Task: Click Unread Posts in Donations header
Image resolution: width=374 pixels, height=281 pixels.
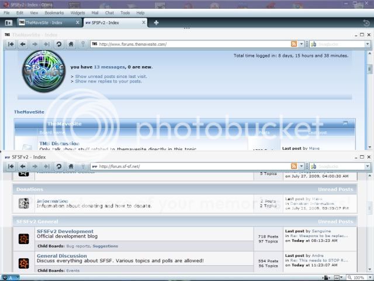Action: tap(335, 189)
